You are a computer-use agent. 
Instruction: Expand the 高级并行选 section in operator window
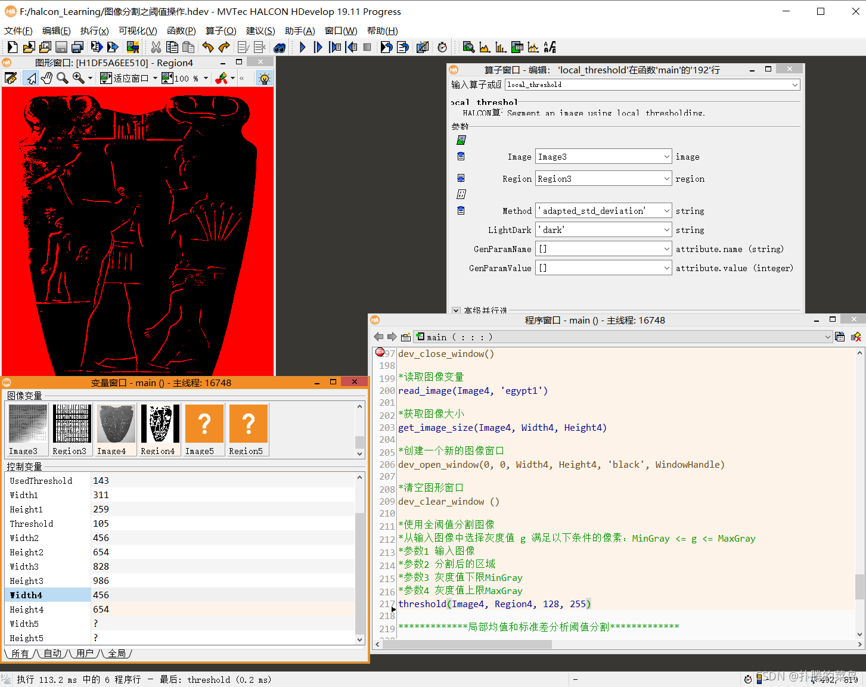[x=456, y=310]
